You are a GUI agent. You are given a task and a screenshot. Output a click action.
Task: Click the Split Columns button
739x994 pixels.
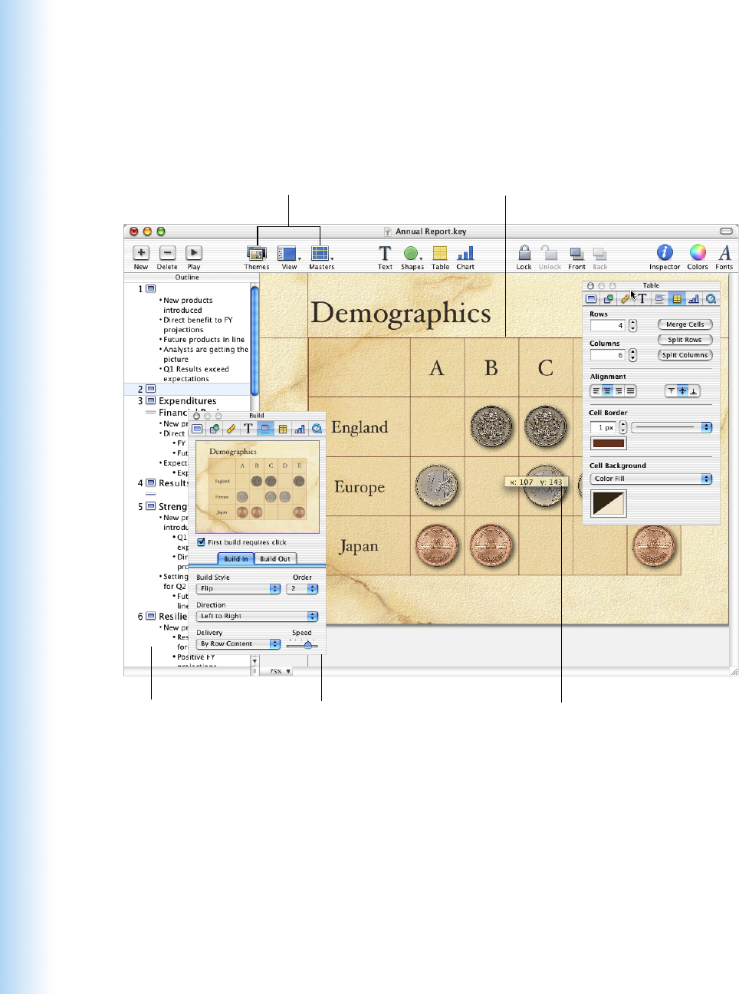tap(685, 355)
